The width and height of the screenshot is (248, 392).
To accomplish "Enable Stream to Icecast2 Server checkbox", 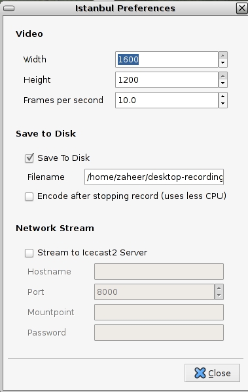I will 29,253.
